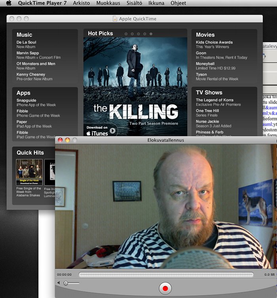Open the Marvin Sapp link
Viewport: 277px width, 298px height.
coord(38,55)
